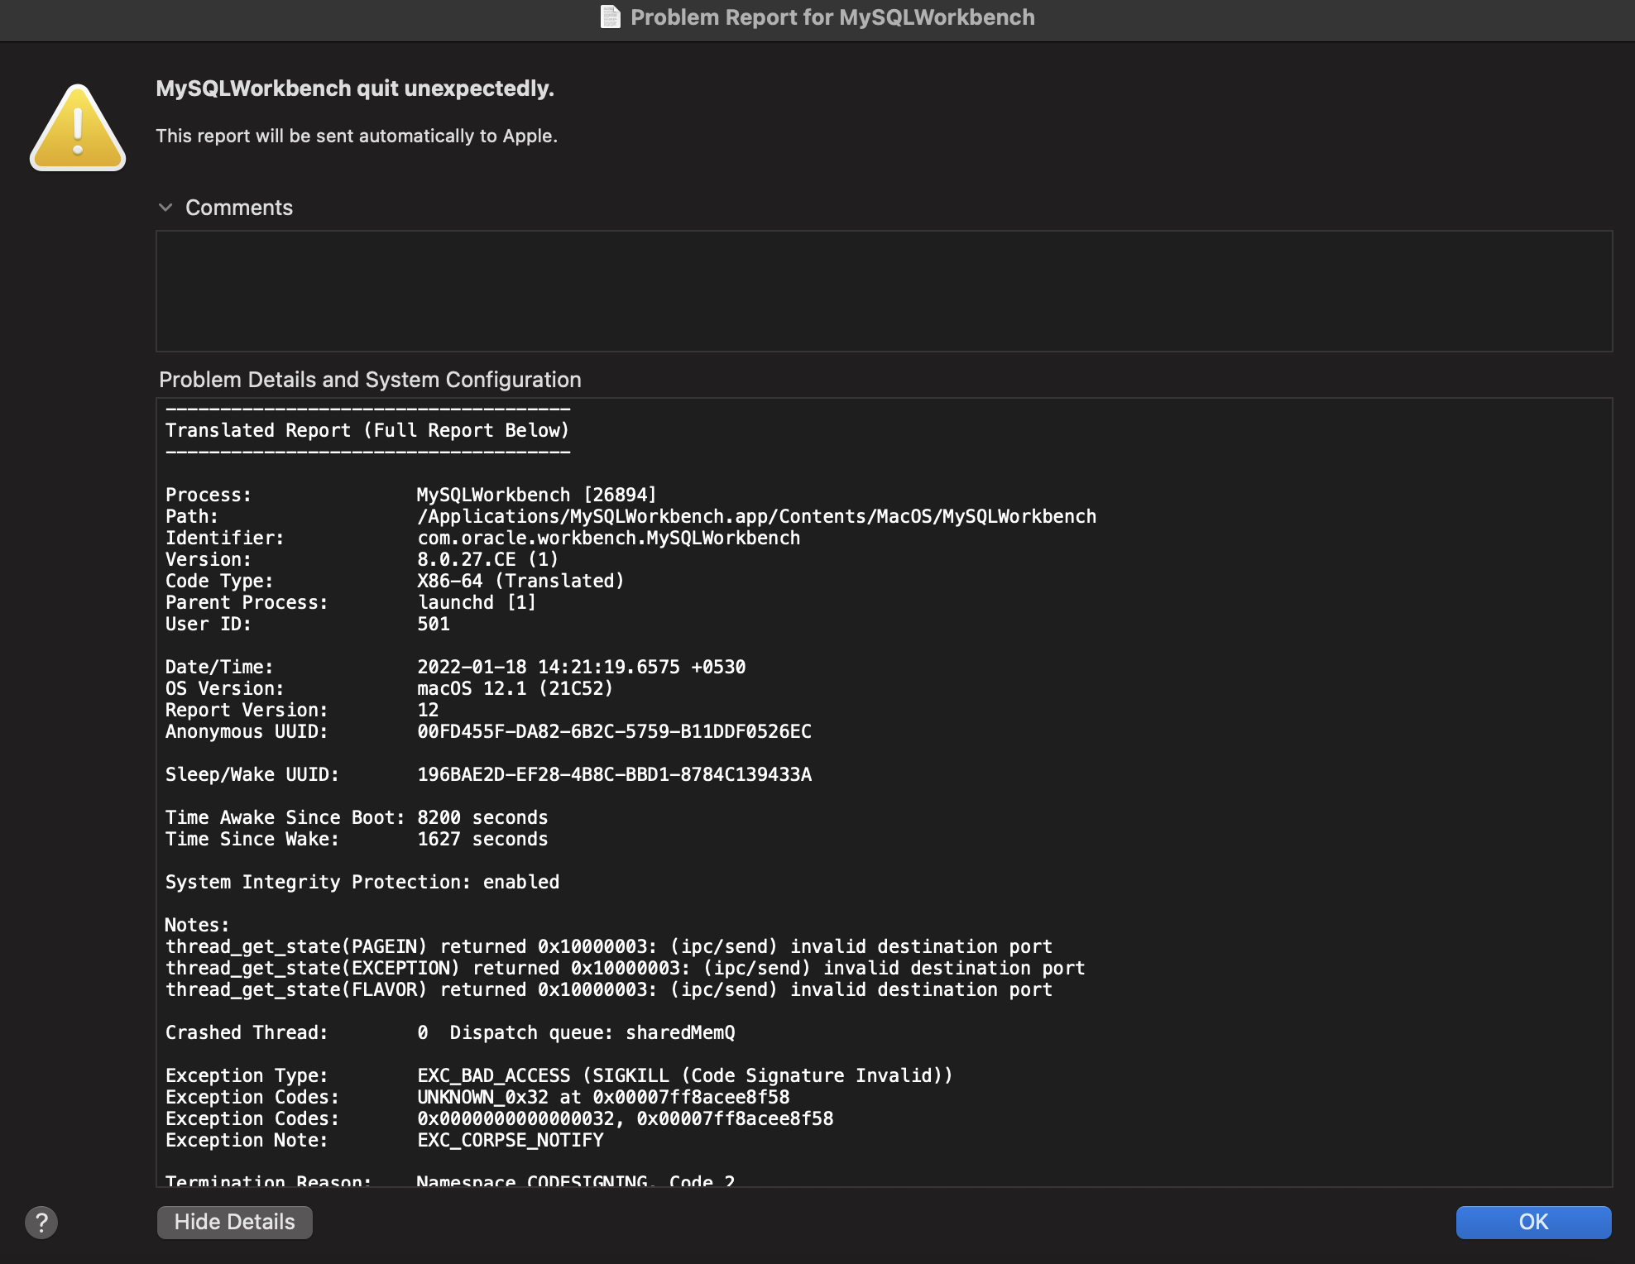This screenshot has width=1635, height=1264.
Task: Click crashed thread 'Dispatch queue: sharedMemQ'
Action: (592, 1032)
